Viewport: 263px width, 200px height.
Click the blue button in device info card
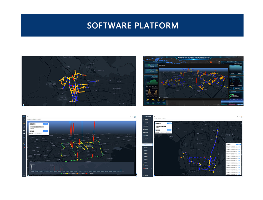169,123
